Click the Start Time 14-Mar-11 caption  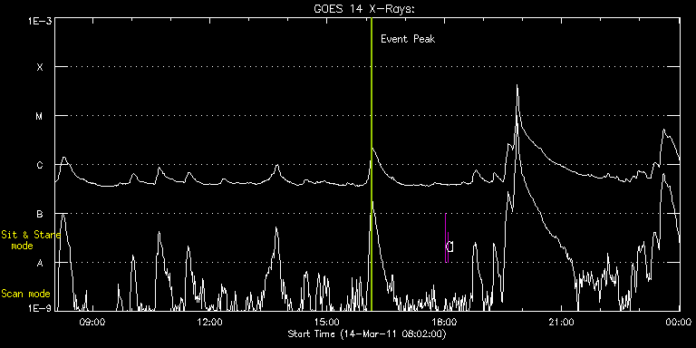pyautogui.click(x=367, y=334)
